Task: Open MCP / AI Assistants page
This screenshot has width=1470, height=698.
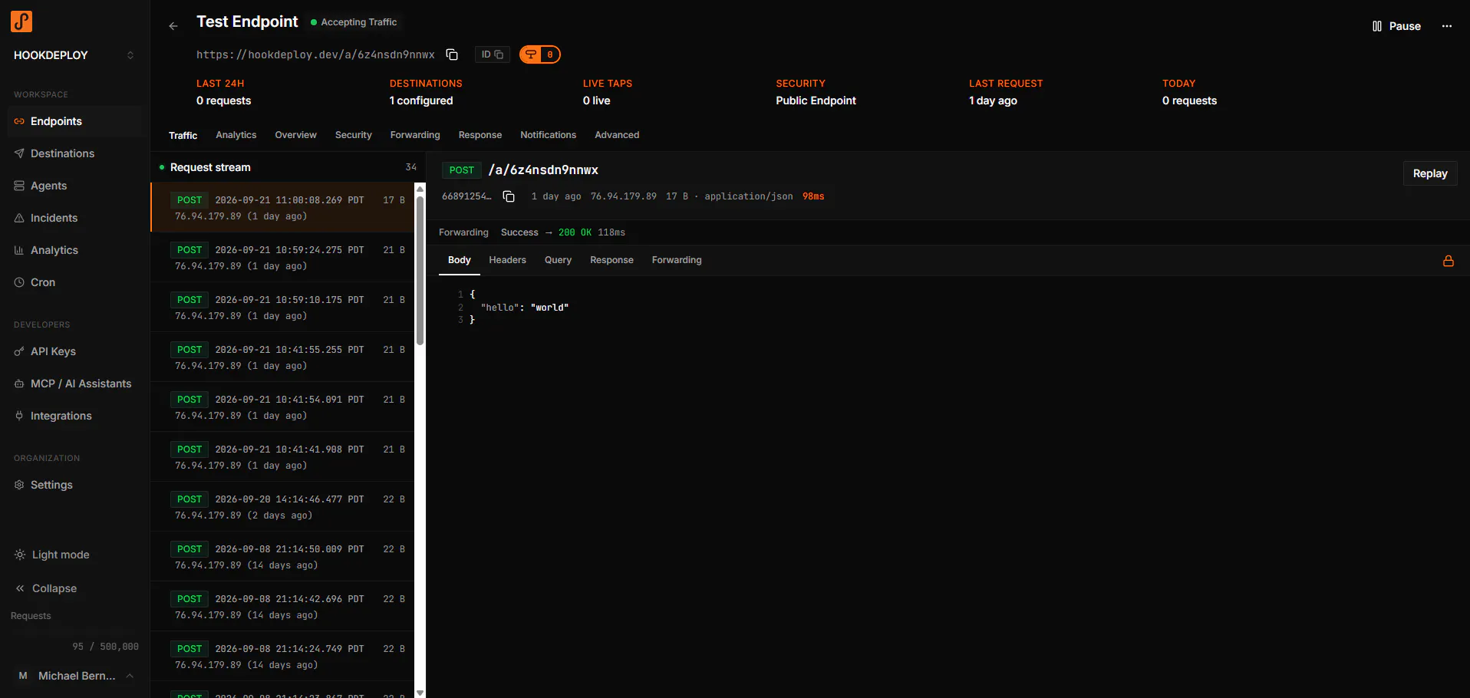Action: pyautogui.click(x=74, y=384)
